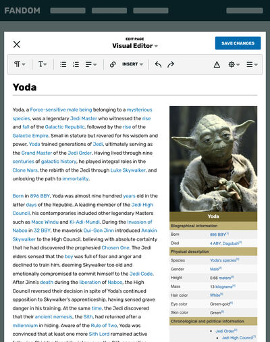Select the Yoda infobox image
The width and height of the screenshot is (270, 342).
tap(213, 159)
